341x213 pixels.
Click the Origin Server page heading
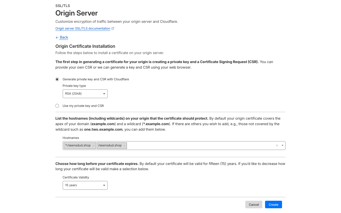(76, 13)
